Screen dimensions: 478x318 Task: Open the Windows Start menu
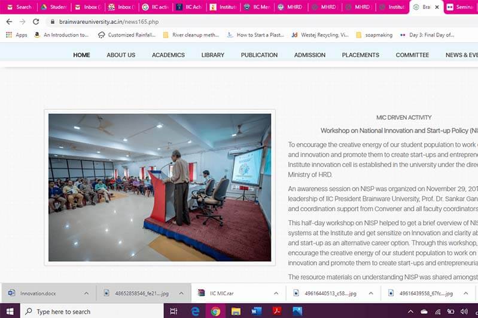[10, 311]
